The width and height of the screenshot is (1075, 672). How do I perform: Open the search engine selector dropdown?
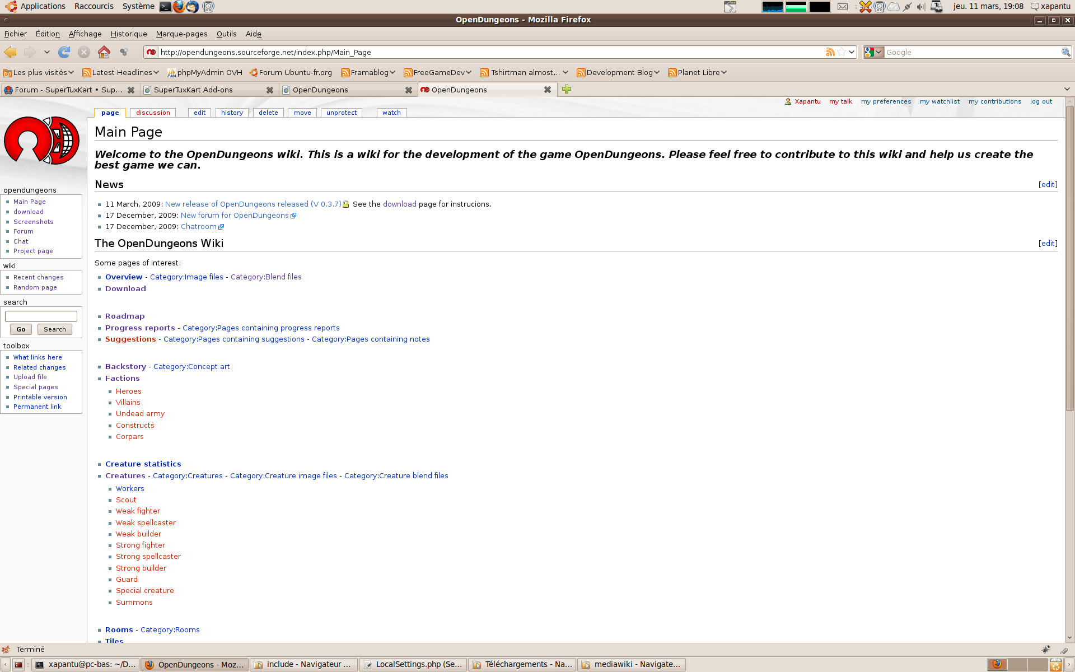click(x=873, y=52)
